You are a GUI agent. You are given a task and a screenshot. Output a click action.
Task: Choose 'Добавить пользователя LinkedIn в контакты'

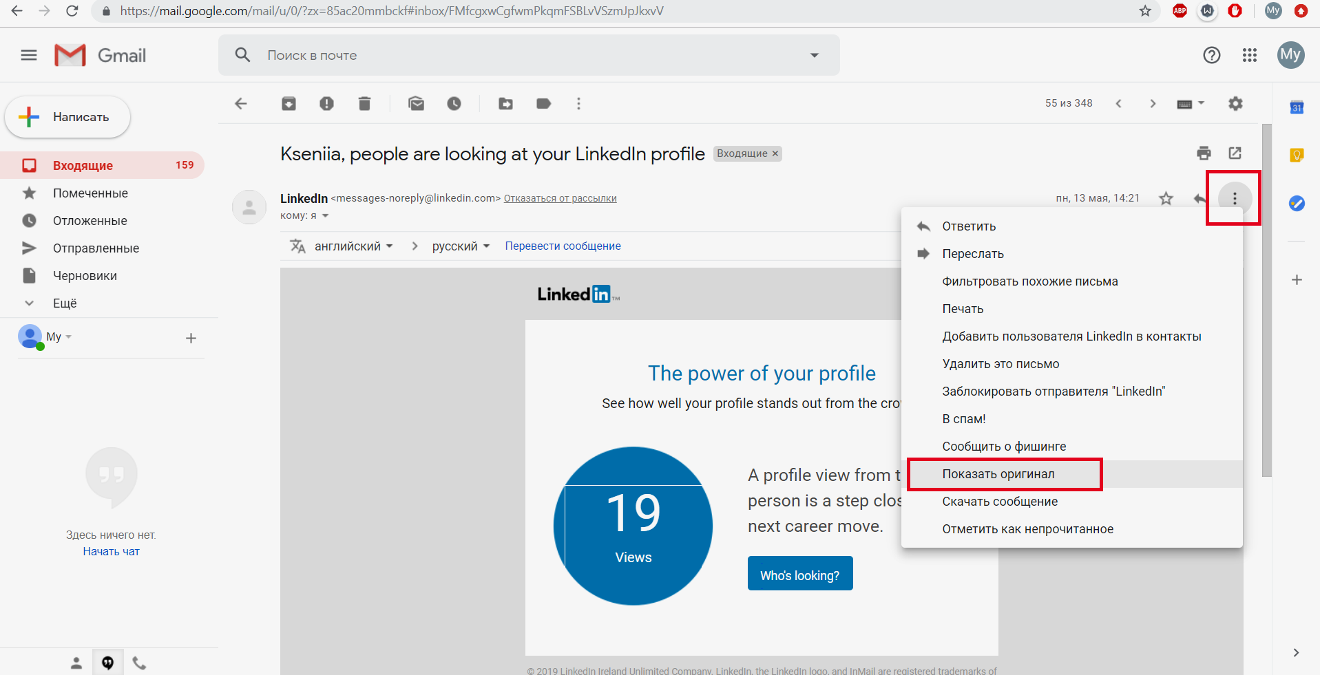pos(1071,336)
